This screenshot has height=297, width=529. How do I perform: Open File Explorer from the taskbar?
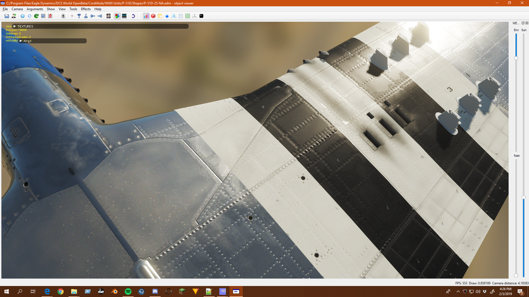(74, 292)
